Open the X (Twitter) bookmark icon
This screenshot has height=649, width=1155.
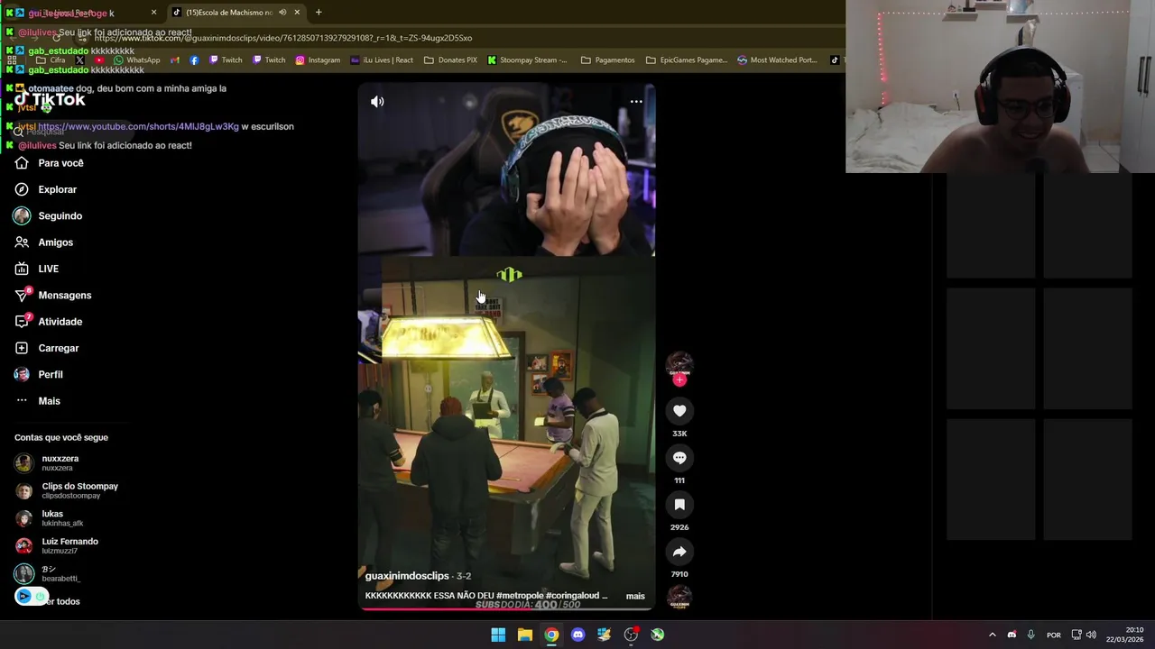pyautogui.click(x=79, y=60)
